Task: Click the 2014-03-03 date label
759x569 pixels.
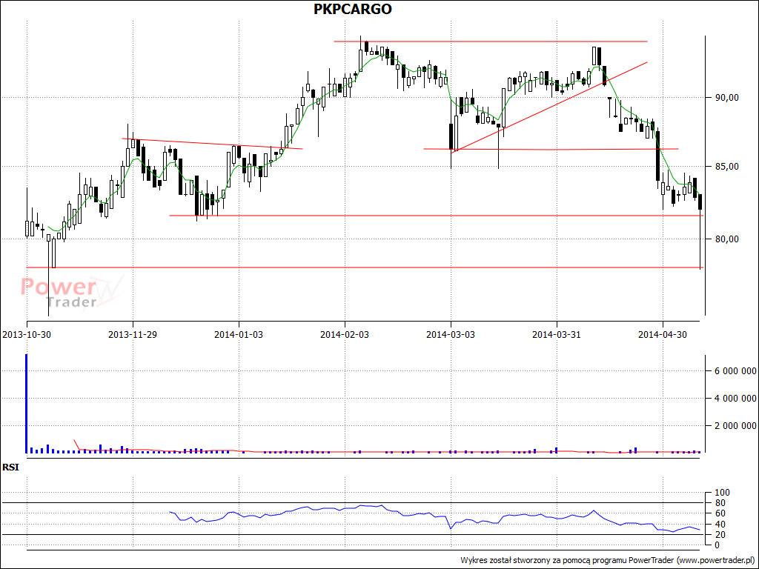Action: (x=451, y=334)
